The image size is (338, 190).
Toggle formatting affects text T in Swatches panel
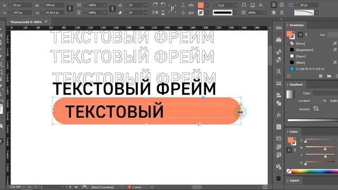pyautogui.click(x=306, y=35)
